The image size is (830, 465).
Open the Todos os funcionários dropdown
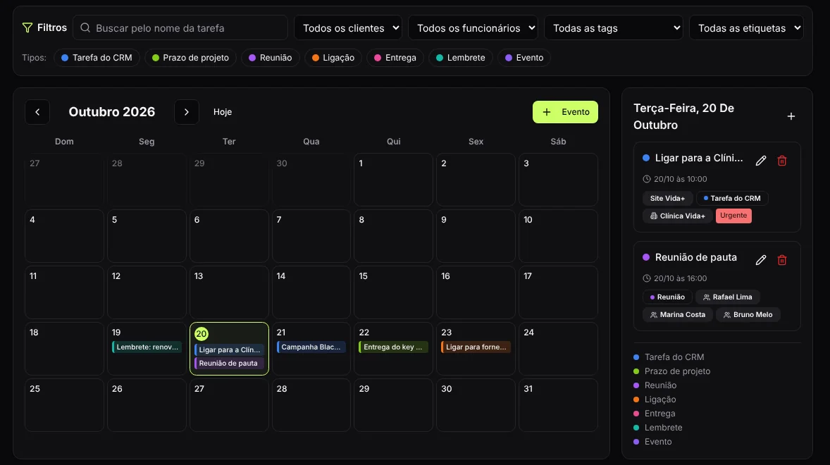pos(473,27)
